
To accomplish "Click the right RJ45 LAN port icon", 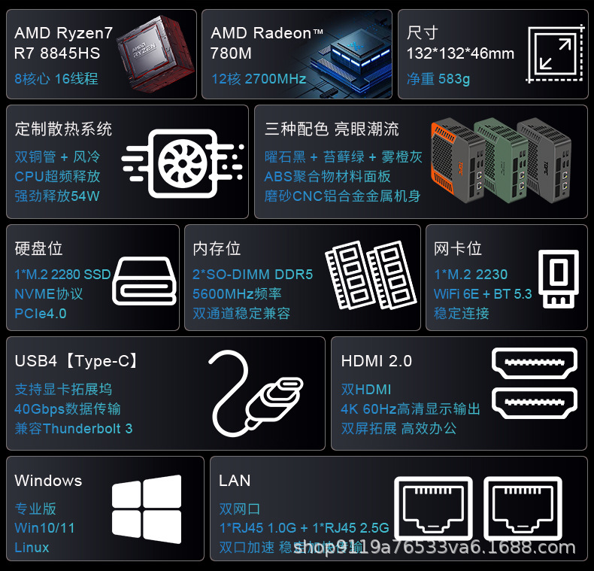I will 523,508.
